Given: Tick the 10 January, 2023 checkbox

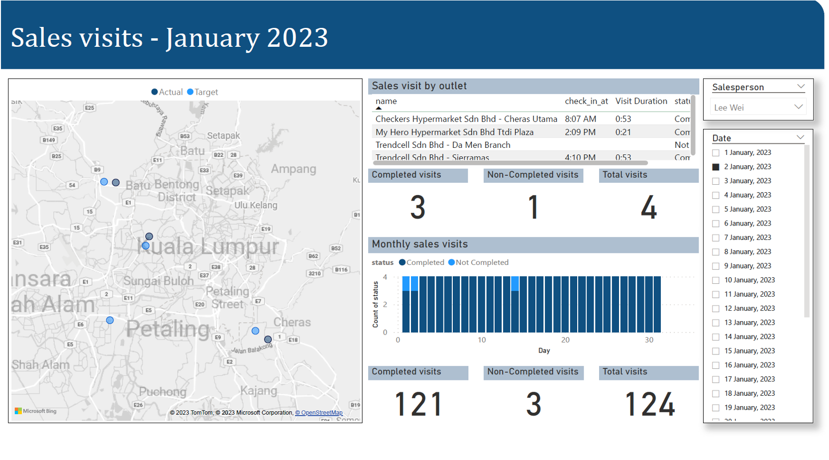Looking at the screenshot, I should pos(716,280).
